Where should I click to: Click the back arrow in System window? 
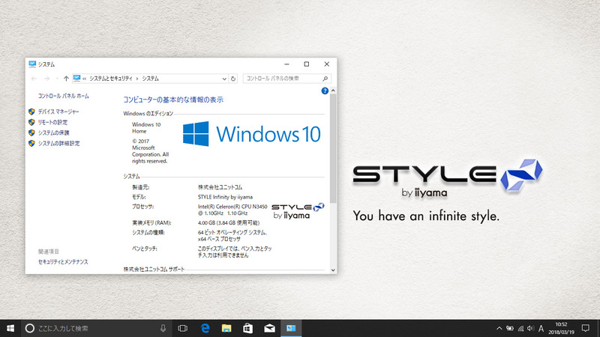pos(34,79)
